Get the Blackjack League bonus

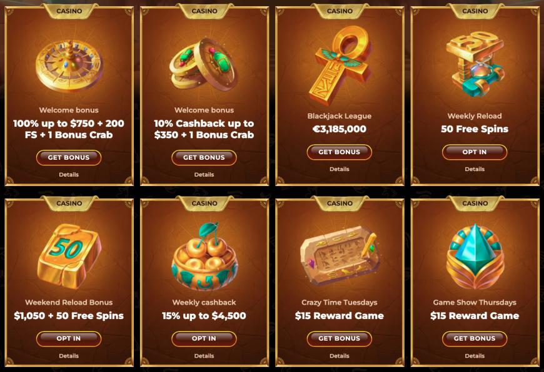coord(340,152)
